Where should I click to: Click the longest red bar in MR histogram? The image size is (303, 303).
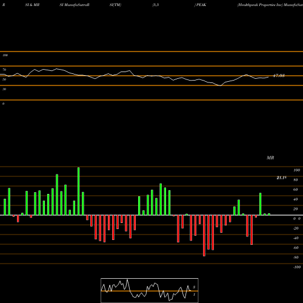204,236
